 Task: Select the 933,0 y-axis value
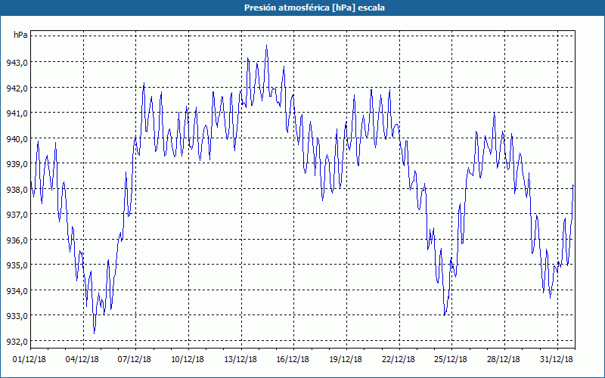coord(17,316)
